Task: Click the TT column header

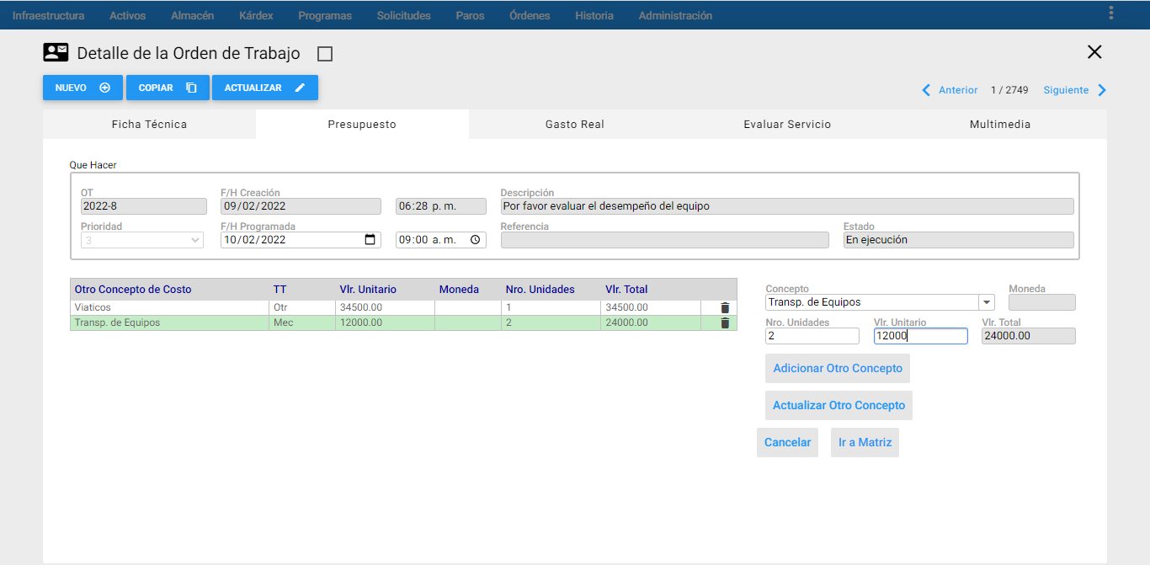Action: (x=280, y=290)
